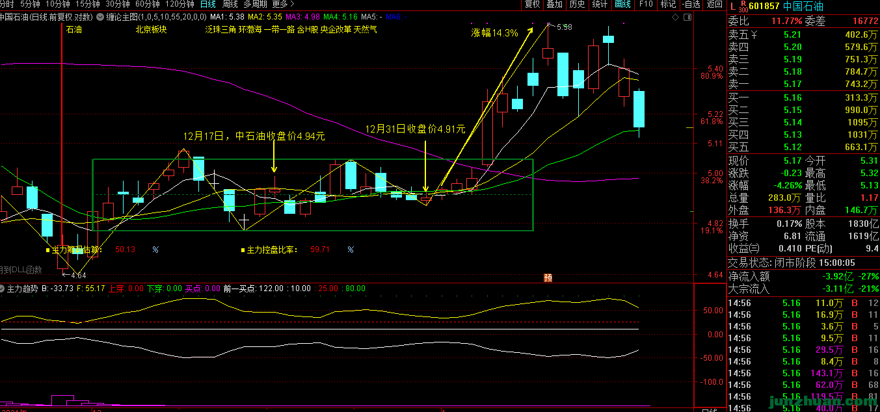Select the 120分钟 period tab
The image size is (880, 412).
(x=180, y=4)
